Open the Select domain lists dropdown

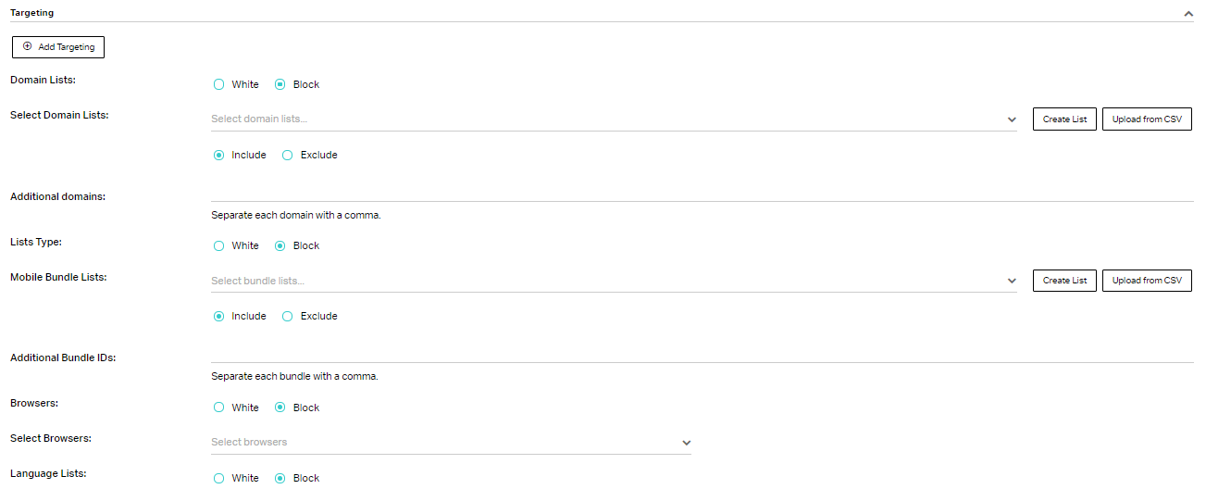click(614, 119)
